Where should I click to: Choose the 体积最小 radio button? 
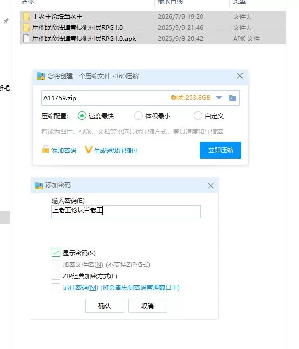139,116
